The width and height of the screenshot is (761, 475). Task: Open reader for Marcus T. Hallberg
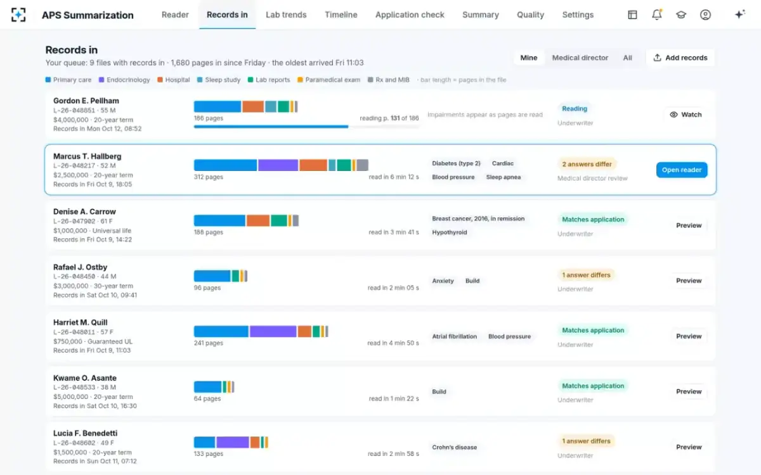(682, 170)
